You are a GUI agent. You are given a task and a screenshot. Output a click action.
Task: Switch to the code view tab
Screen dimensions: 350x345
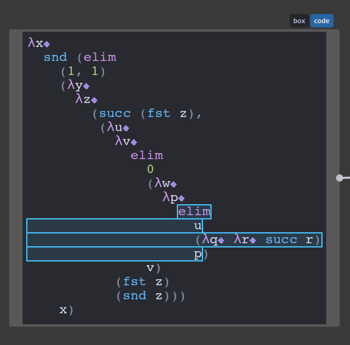(322, 21)
